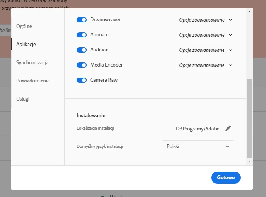Toggle the Camera Raw switch
Image resolution: width=266 pixels, height=197 pixels.
tap(82, 80)
